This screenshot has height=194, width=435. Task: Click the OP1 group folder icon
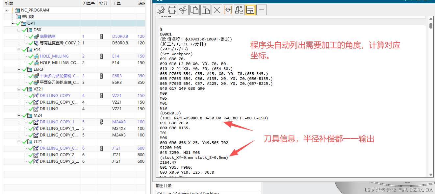click(x=23, y=23)
